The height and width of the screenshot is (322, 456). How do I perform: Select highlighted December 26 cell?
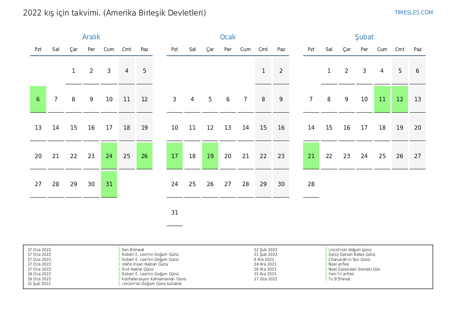(x=144, y=156)
